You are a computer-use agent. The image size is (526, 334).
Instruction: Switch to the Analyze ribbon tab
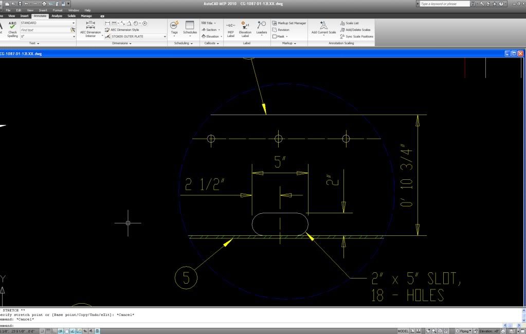57,16
